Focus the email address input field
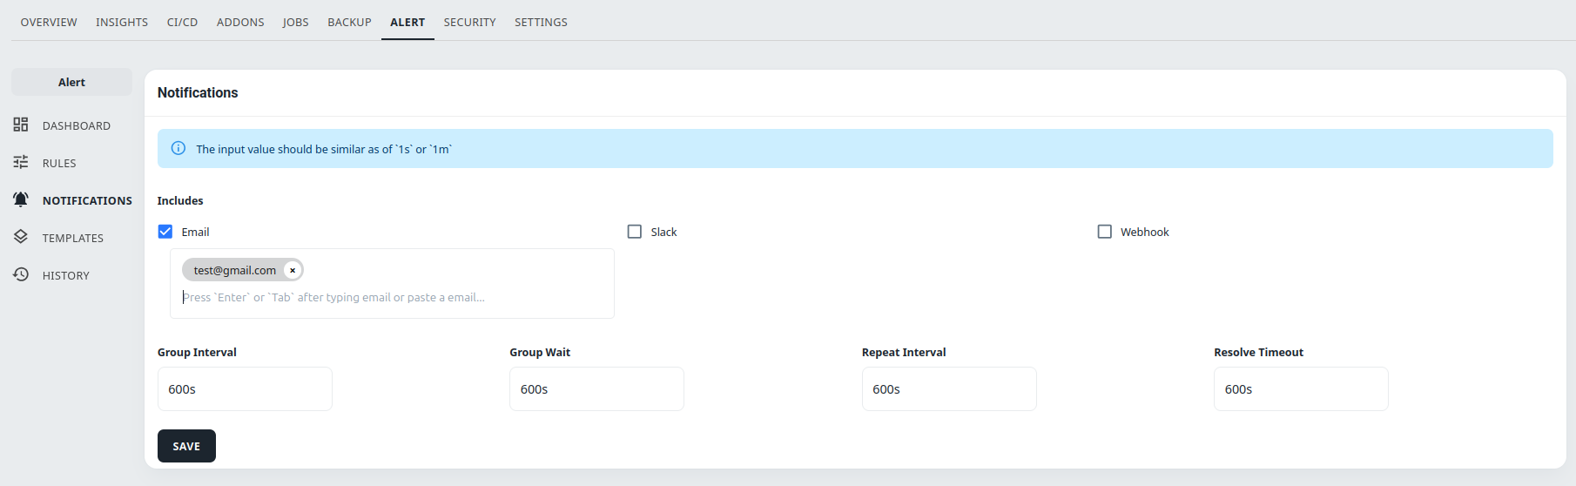This screenshot has width=1576, height=486. (x=392, y=297)
